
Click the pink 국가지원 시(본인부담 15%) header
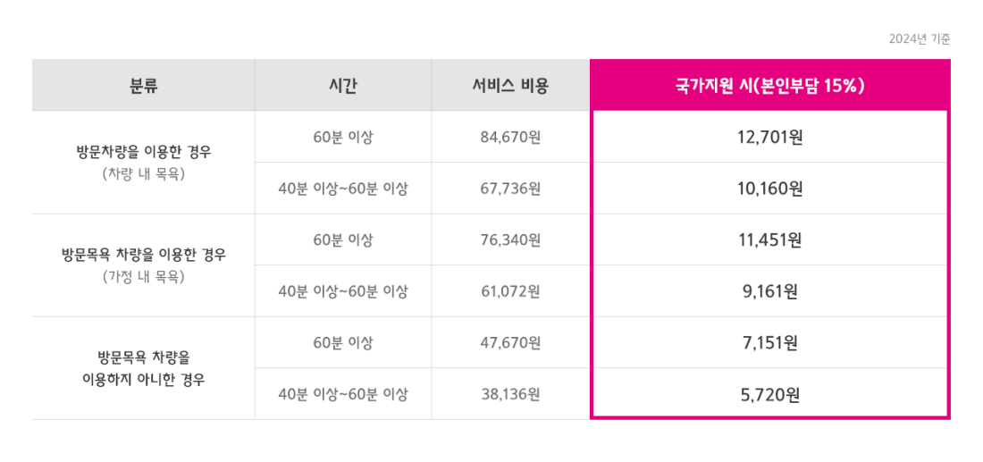[x=769, y=85]
